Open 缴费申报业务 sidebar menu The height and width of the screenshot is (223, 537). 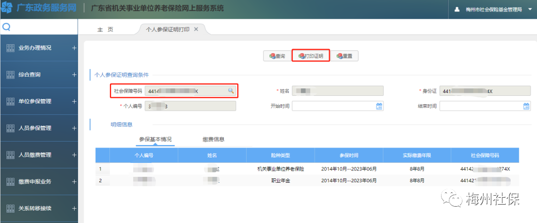coord(39,181)
